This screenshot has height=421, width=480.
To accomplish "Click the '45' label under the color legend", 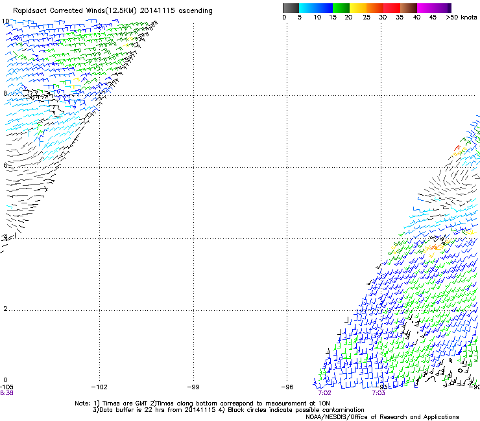I will (433, 17).
